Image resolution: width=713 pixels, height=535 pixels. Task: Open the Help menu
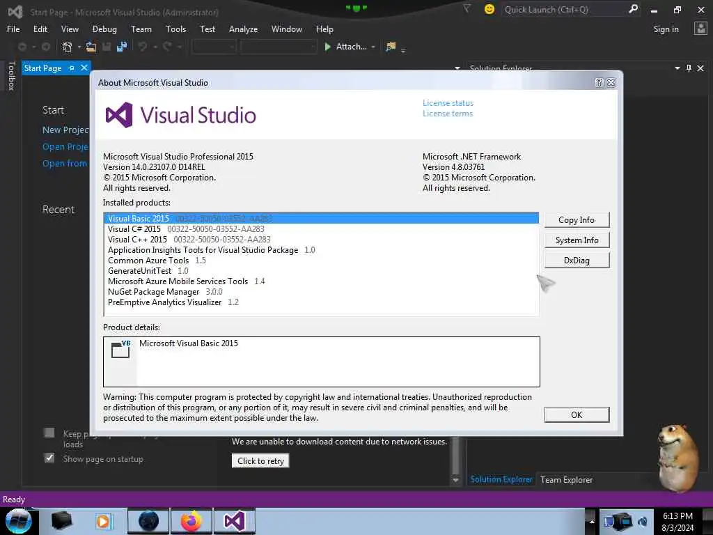[324, 29]
